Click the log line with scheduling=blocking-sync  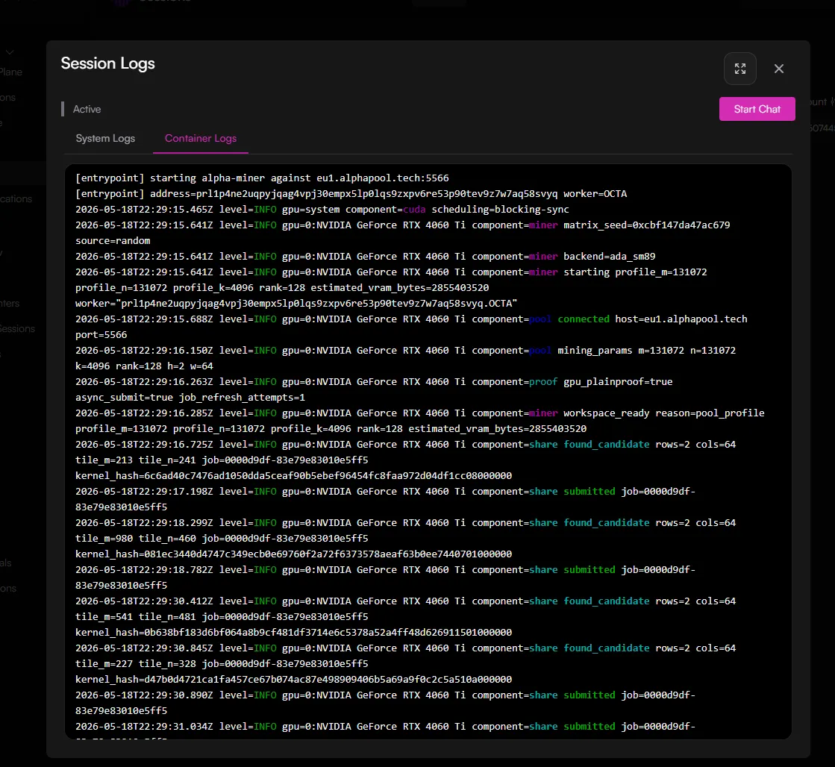[x=322, y=210]
